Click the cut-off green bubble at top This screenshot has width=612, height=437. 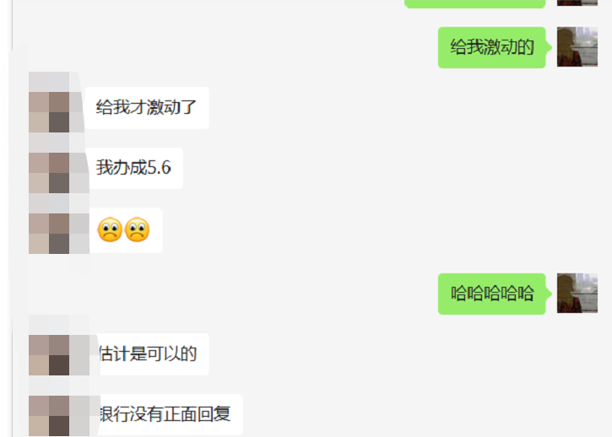(474, 3)
